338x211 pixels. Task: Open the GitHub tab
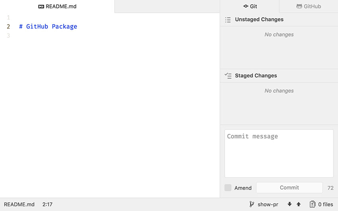(309, 6)
